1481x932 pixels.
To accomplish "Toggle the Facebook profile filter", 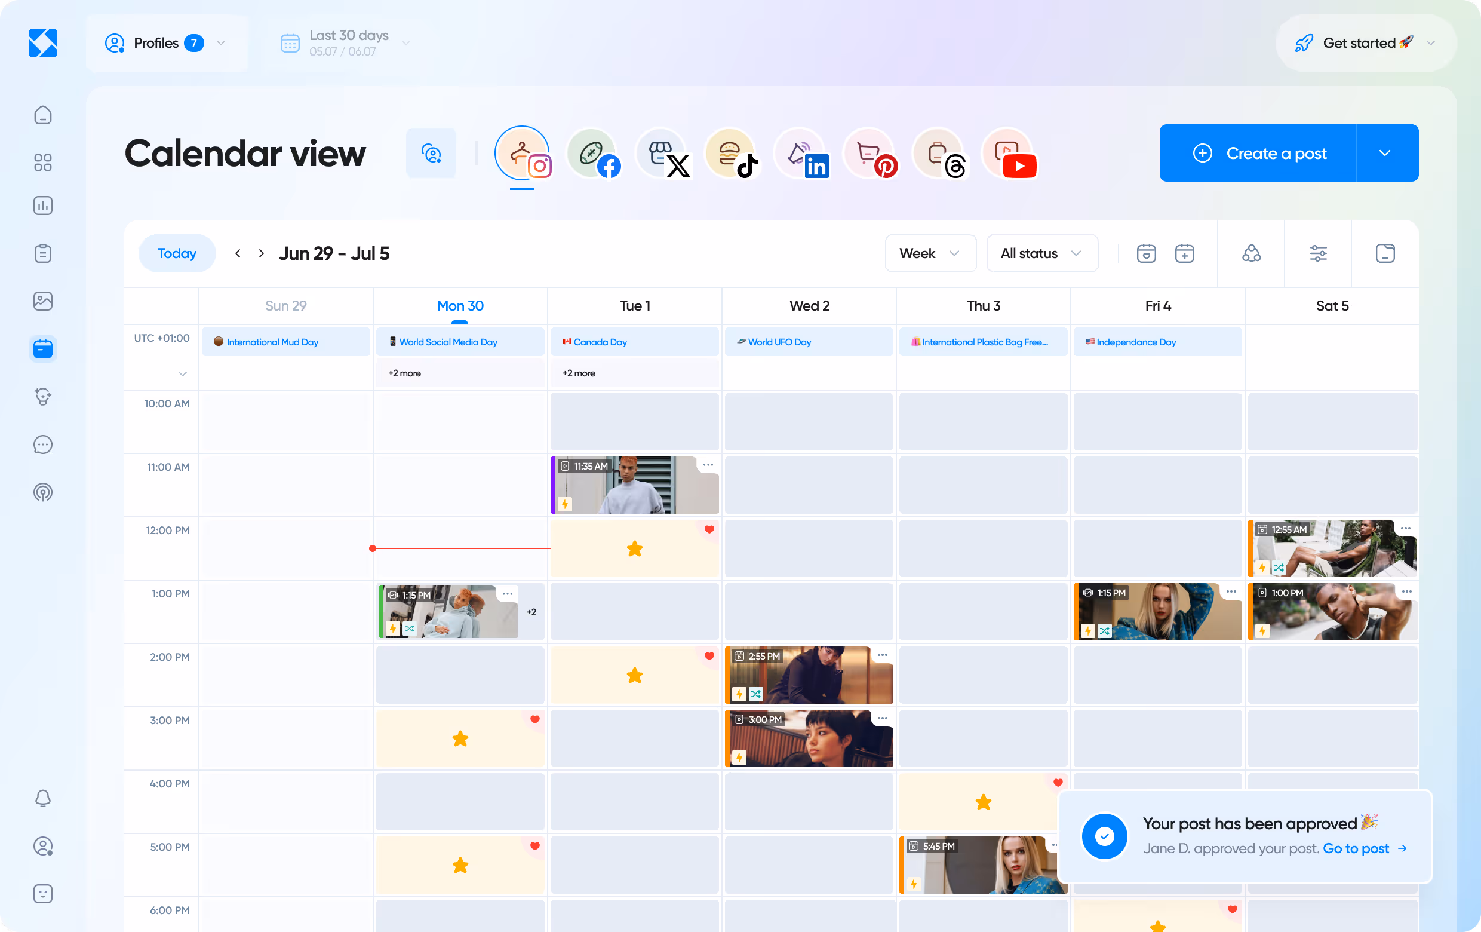I will [x=594, y=154].
